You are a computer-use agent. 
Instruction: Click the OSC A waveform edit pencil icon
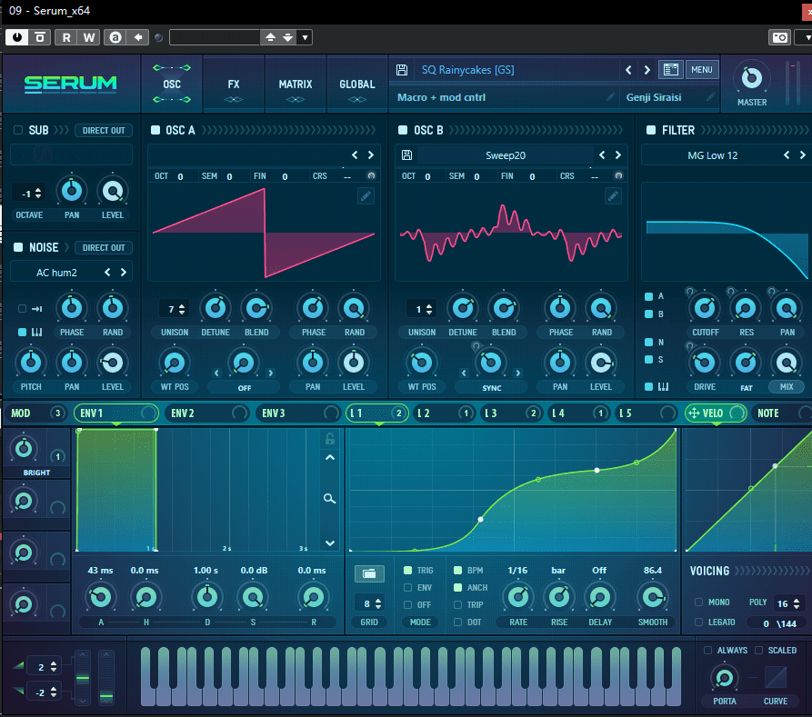pyautogui.click(x=366, y=196)
